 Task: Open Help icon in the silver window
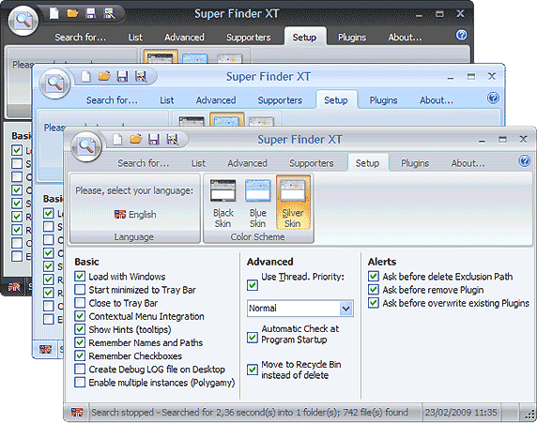[525, 160]
